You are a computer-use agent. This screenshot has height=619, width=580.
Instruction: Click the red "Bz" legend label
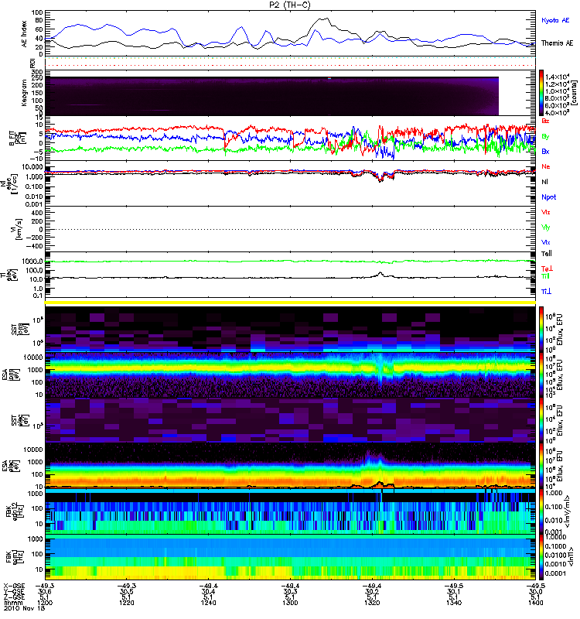click(545, 121)
